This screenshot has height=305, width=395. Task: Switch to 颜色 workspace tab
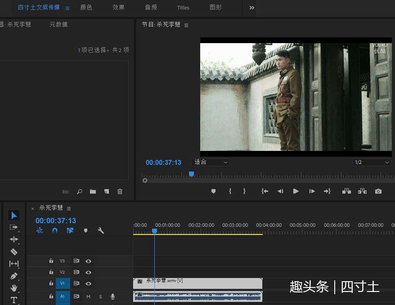coord(86,8)
